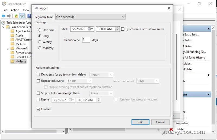The width and height of the screenshot is (217, 140).
Task: Enable Repeat task every checkbox
Action: click(x=38, y=81)
